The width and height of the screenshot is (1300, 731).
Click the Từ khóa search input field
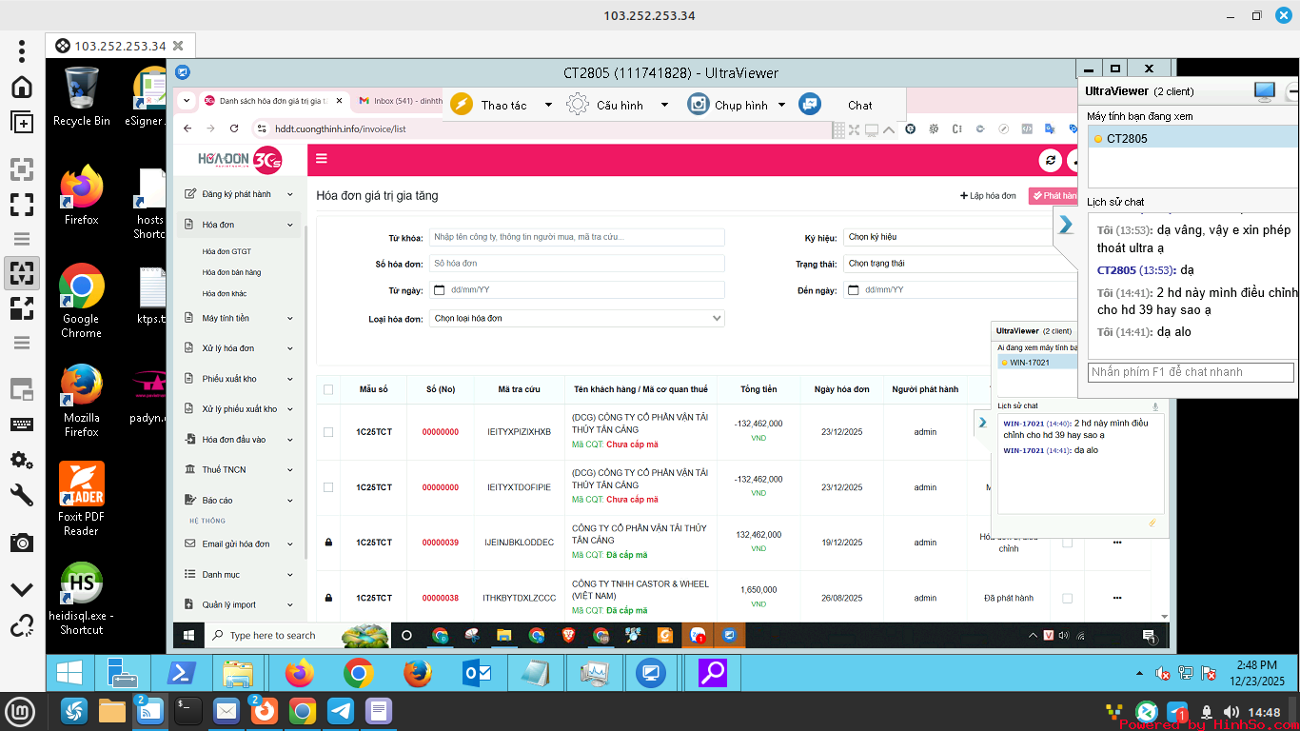point(577,237)
